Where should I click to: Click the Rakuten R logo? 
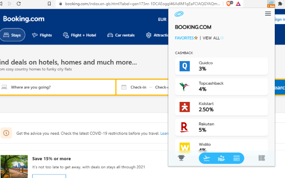click(184, 127)
